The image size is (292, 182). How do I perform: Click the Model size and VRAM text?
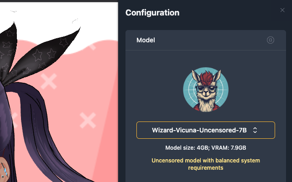coord(205,148)
